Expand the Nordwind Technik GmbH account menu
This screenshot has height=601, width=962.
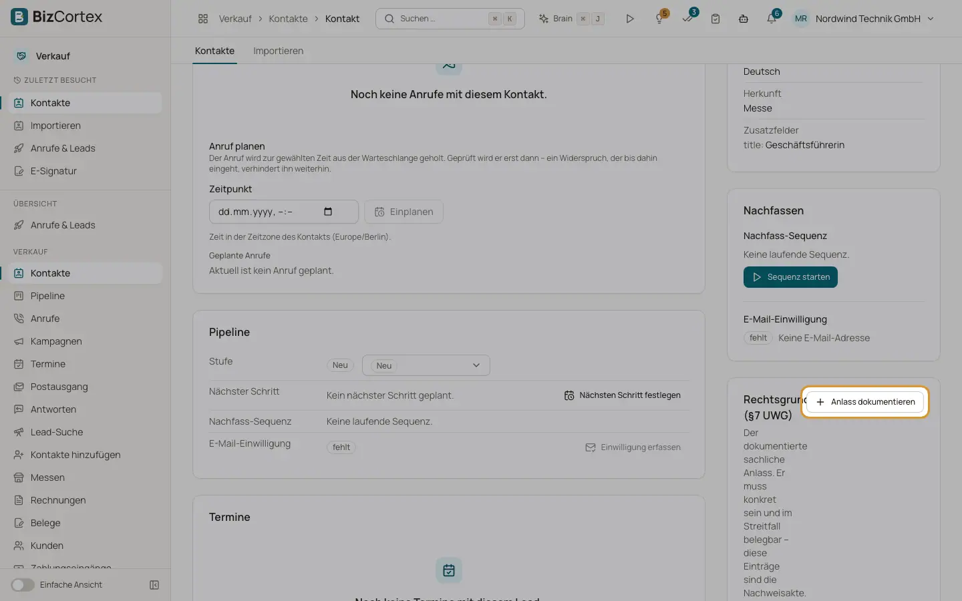click(864, 19)
